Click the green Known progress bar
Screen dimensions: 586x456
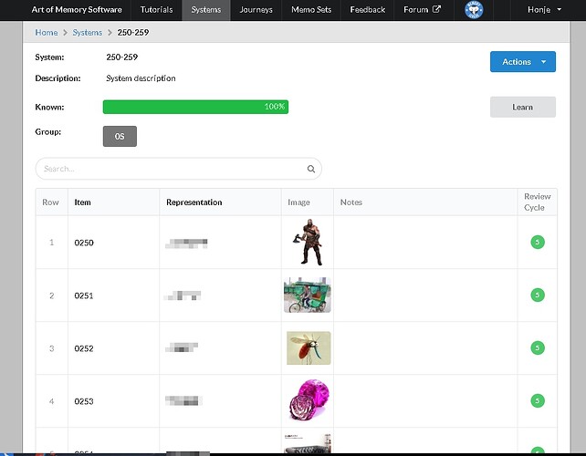(x=195, y=107)
